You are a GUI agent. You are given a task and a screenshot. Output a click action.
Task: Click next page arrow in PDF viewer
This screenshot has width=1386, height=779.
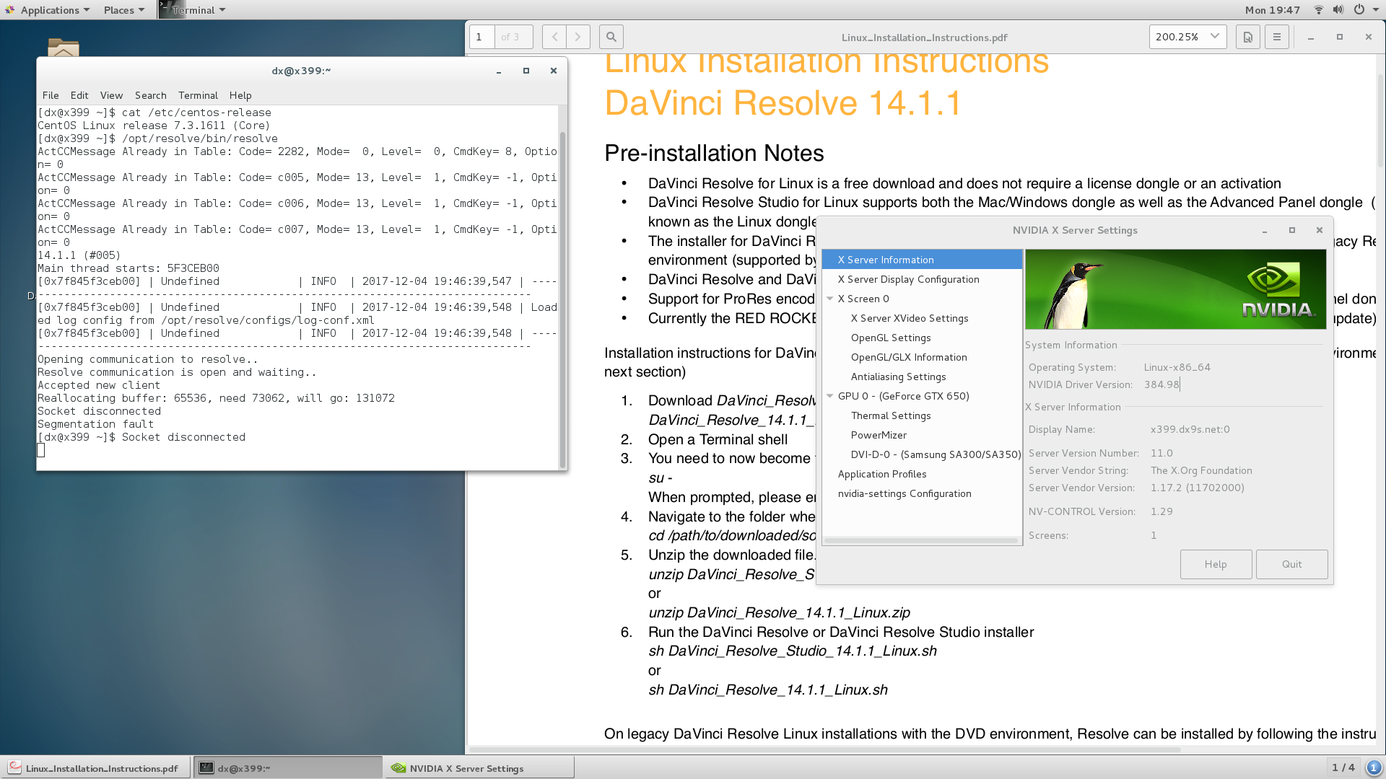(x=577, y=37)
